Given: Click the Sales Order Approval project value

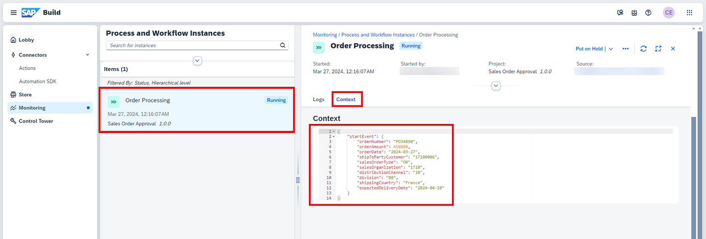Looking at the screenshot, I should coord(520,72).
